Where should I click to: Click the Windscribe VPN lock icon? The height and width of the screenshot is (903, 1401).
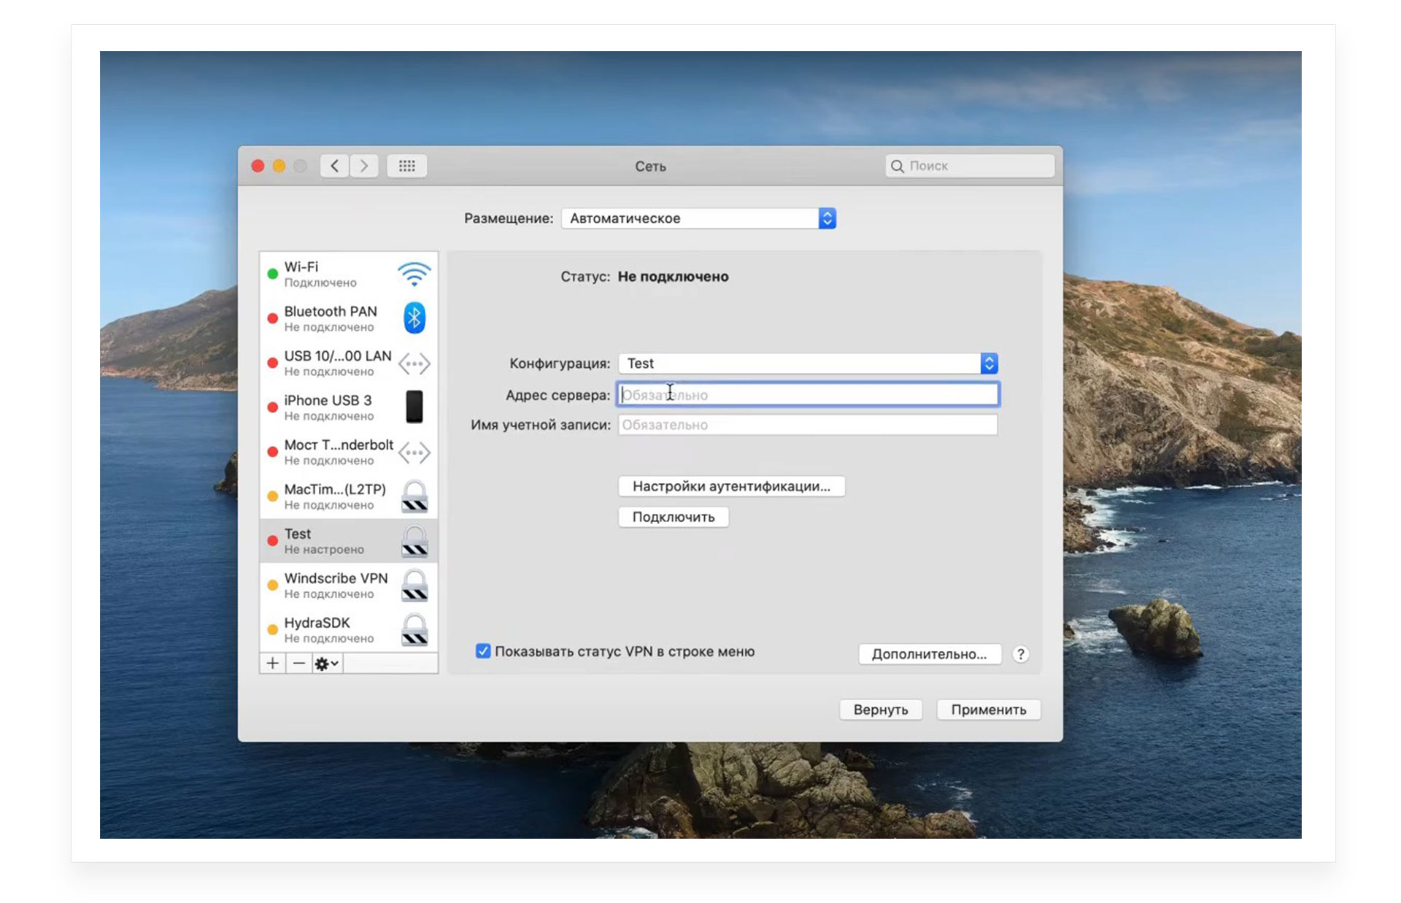pos(414,585)
